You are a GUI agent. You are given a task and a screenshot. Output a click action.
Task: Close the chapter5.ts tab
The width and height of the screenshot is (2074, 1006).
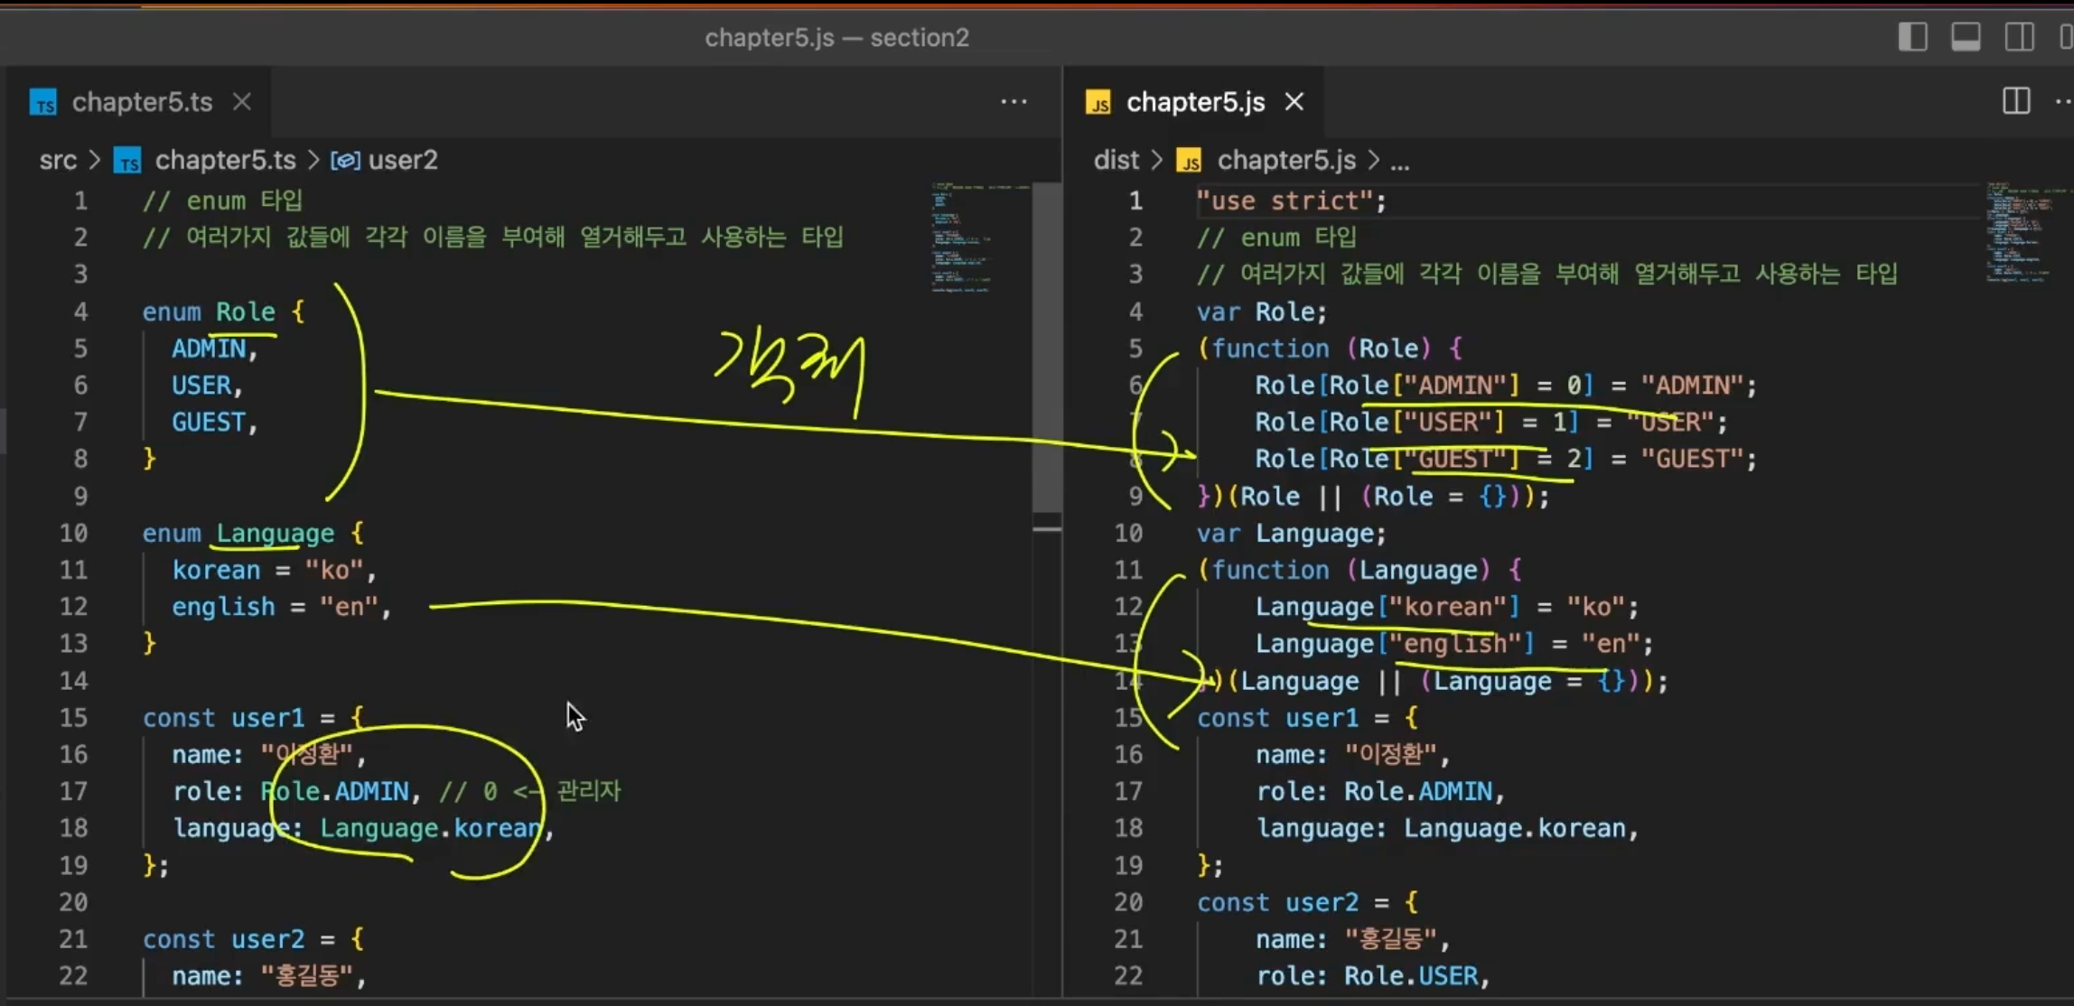coord(241,102)
